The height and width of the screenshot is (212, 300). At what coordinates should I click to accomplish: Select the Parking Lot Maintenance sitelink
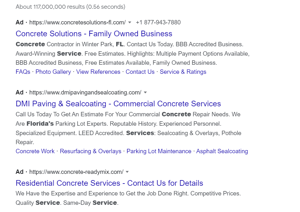coord(159,151)
